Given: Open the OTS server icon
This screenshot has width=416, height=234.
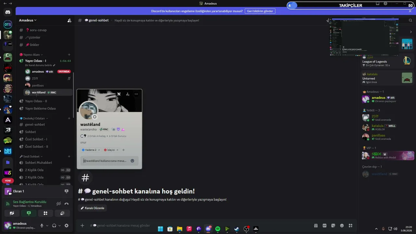Looking at the screenshot, I should pos(8,24).
